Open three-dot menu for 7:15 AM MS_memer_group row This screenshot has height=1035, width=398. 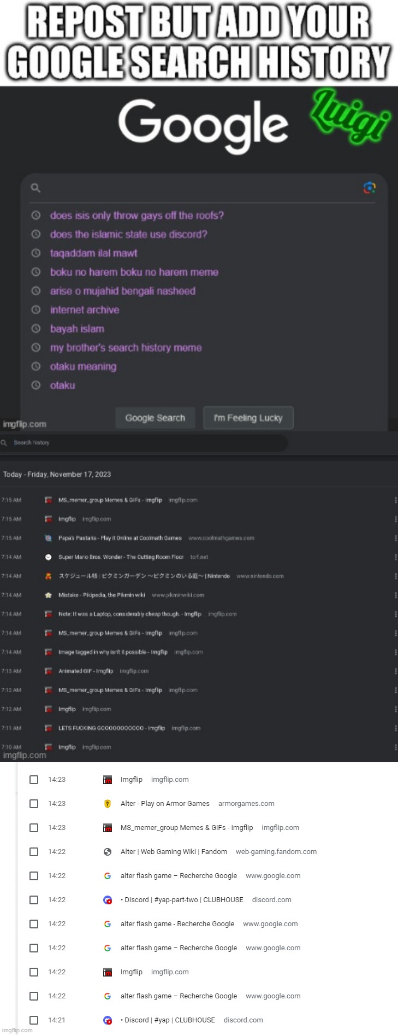395,500
